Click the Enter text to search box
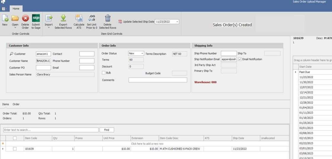This screenshot has width=332, height=159. pyautogui.click(x=51, y=130)
